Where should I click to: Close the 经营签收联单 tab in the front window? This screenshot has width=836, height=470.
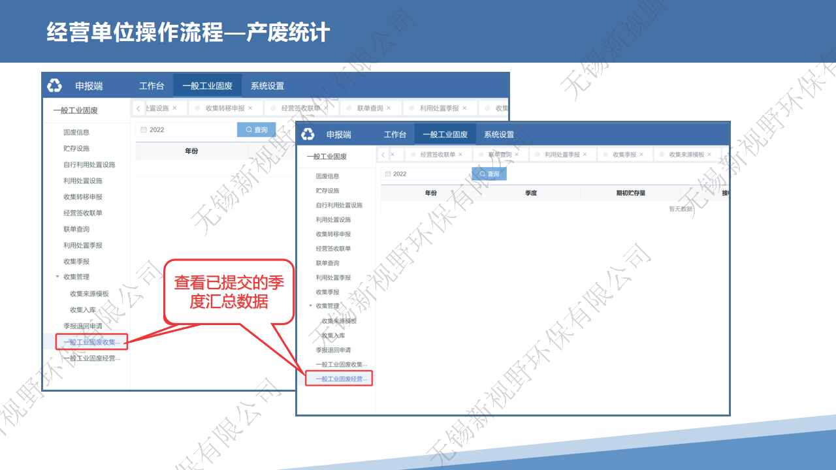tap(460, 155)
